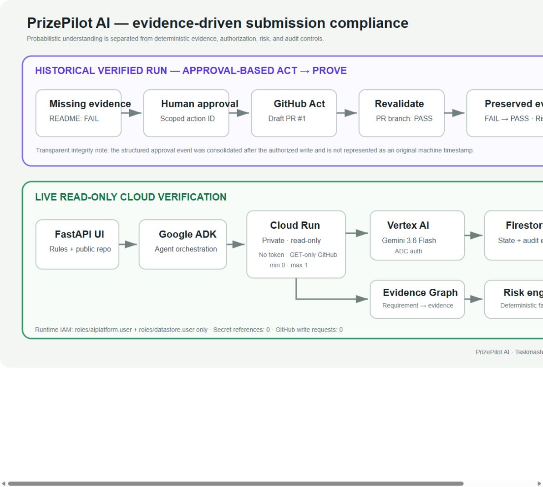
Task: Click the 'Gemini 3.6 Flash' text
Action: (409, 241)
